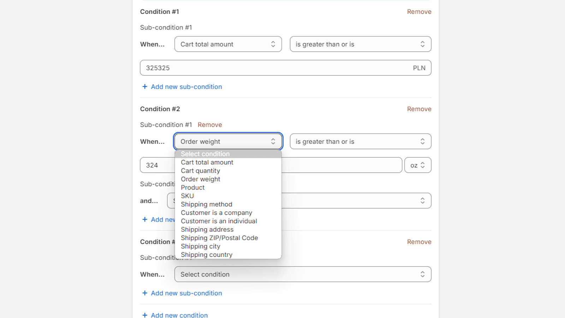565x318 pixels.
Task: Select 'Cart quantity' option from the list
Action: [200, 171]
